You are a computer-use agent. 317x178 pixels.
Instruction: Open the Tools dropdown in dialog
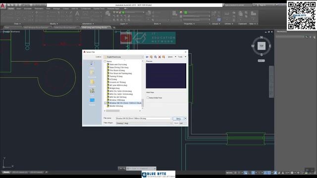(182, 57)
